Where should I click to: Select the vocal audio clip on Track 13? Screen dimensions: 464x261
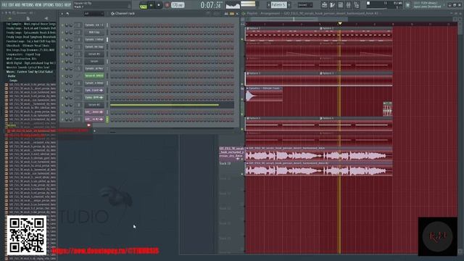[319, 169]
